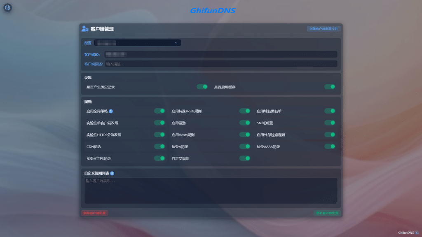Click the 自定义规则列表 rules textarea
The height and width of the screenshot is (237, 422).
[x=211, y=191]
